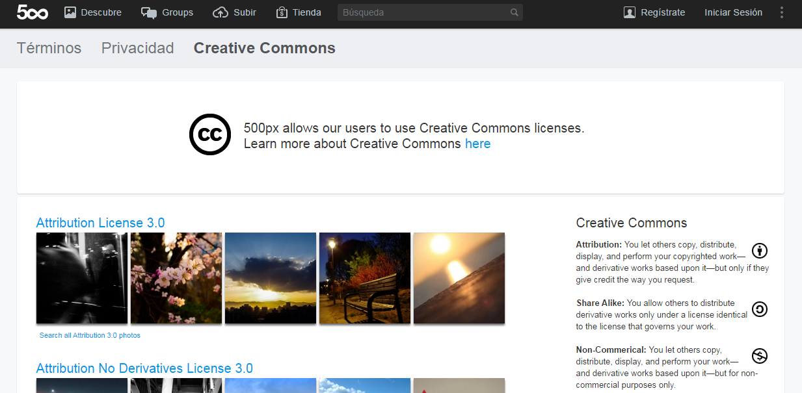Image resolution: width=802 pixels, height=393 pixels.
Task: Open the cherry blossom photo thumbnail
Action: [176, 278]
